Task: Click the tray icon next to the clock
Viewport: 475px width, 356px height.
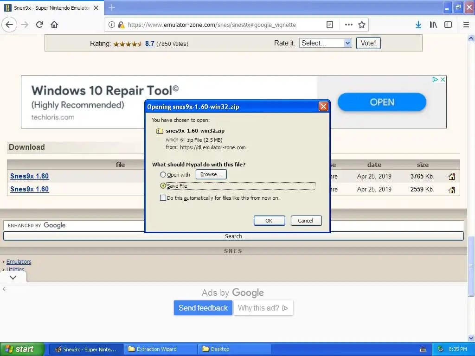Action: 441,349
